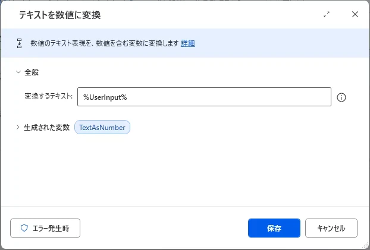Click the 全般 section heading
The width and height of the screenshot is (370, 250).
32,72
